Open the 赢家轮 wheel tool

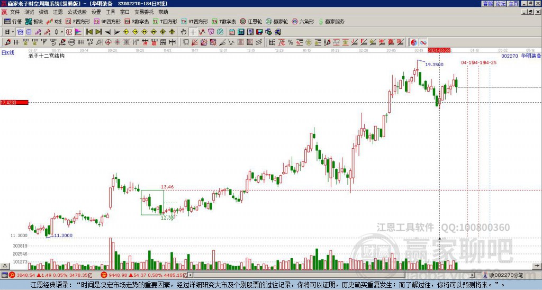pyautogui.click(x=277, y=21)
